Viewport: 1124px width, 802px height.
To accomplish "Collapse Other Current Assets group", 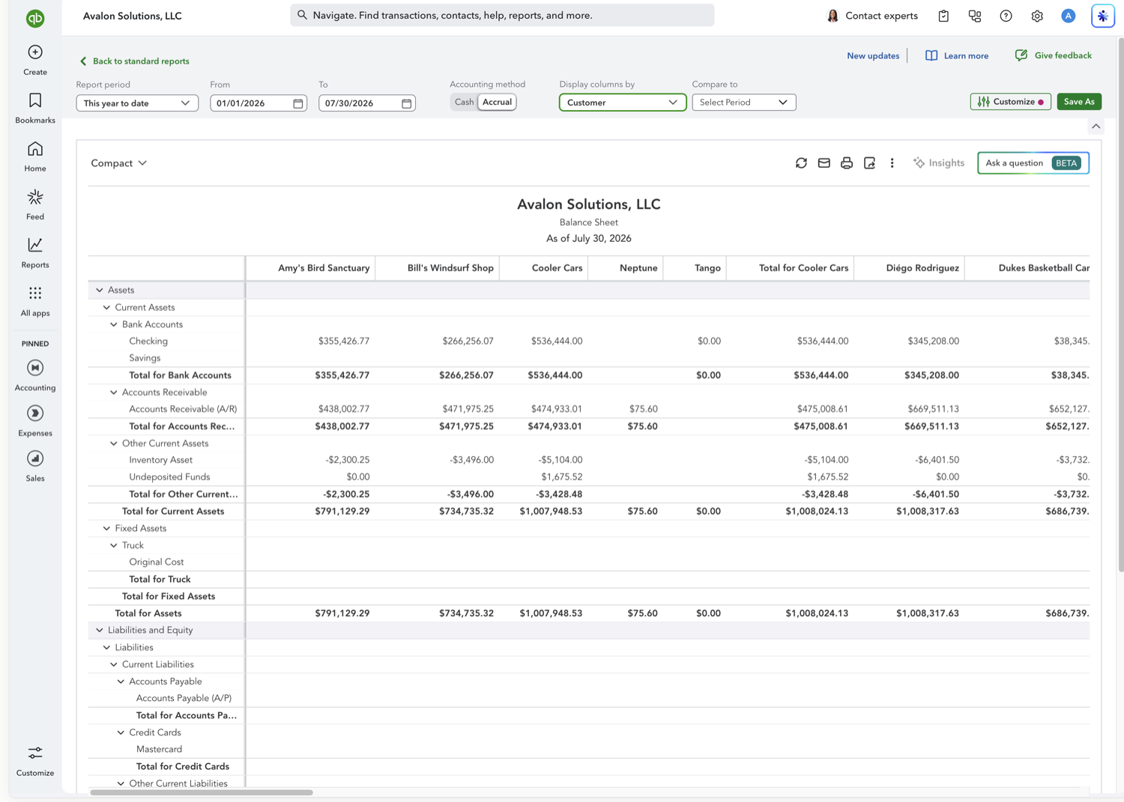I will point(114,443).
